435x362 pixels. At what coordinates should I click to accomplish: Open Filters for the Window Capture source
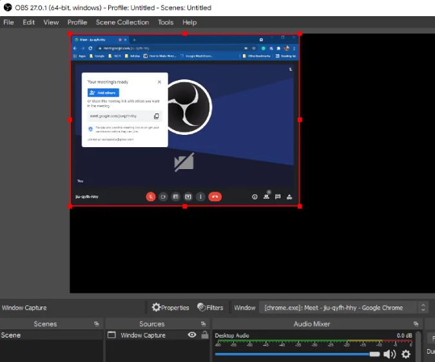[x=210, y=308]
